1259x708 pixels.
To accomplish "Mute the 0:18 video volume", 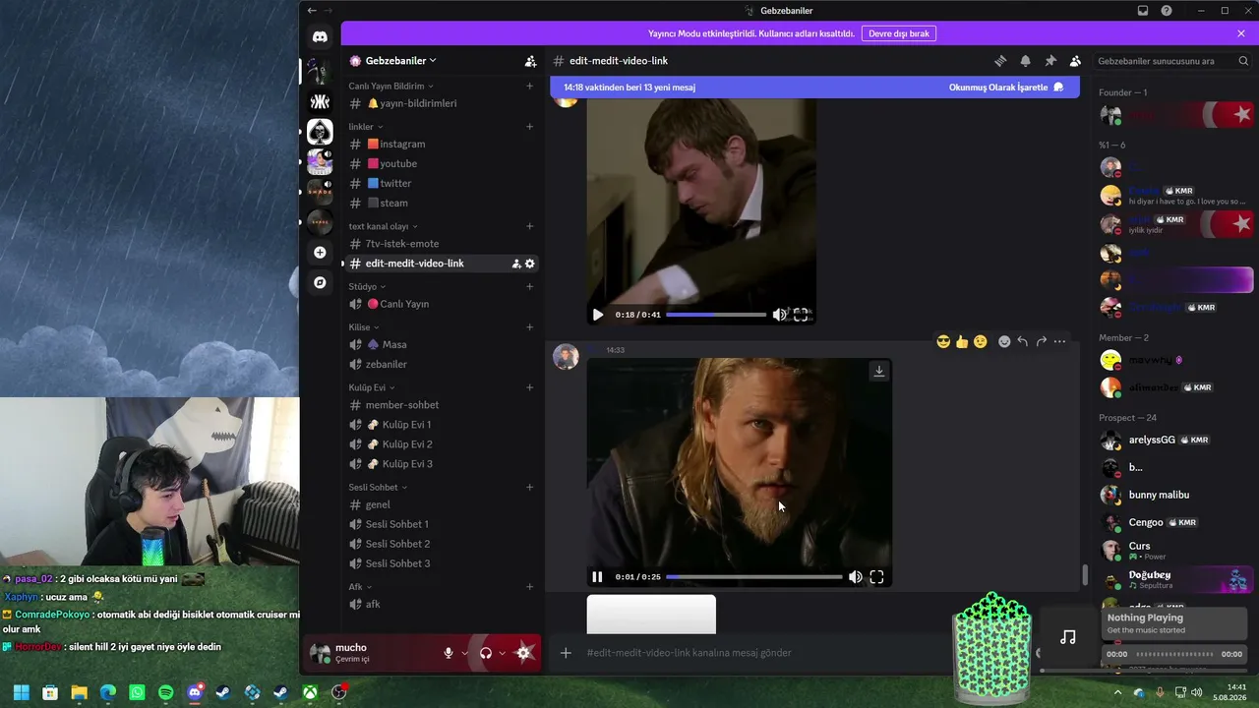I will 779,315.
